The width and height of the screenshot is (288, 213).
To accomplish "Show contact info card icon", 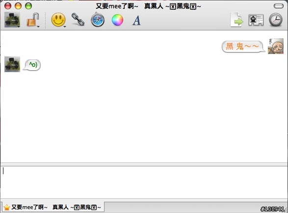I will click(x=256, y=20).
